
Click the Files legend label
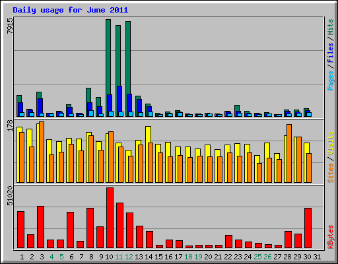tap(330, 52)
